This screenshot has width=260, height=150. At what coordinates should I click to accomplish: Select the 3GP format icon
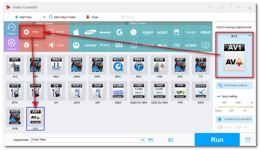pyautogui.click(x=97, y=91)
